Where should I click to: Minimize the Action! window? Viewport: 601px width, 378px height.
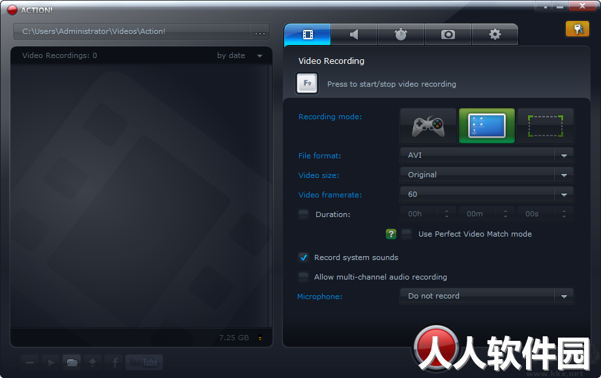[x=560, y=7]
